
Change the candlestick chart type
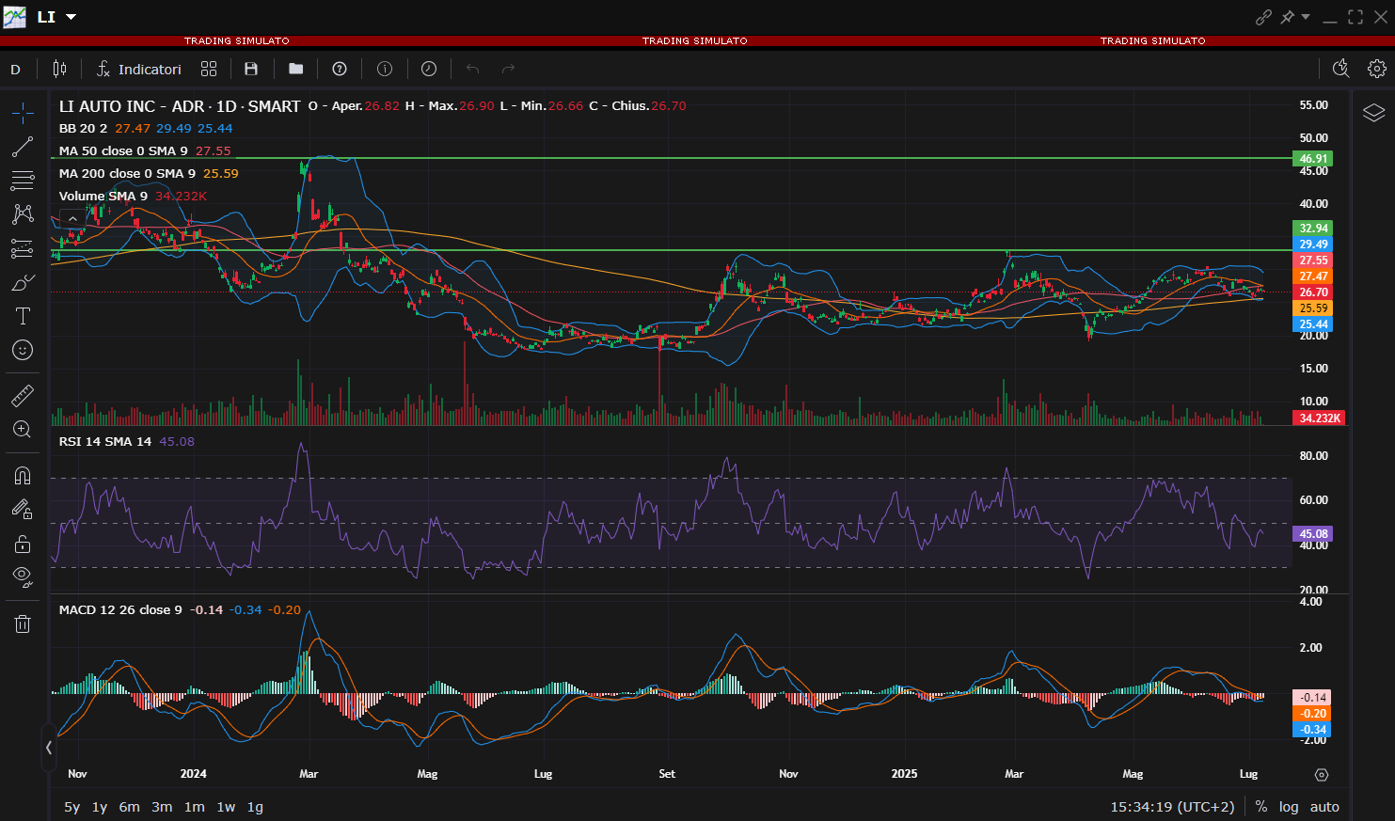pos(60,69)
